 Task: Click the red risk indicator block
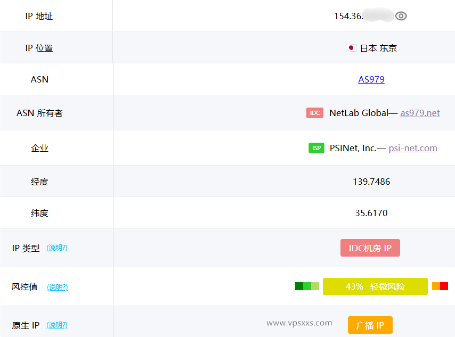tap(443, 286)
